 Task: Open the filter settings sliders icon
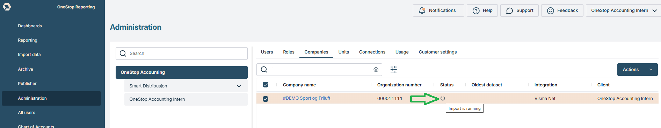[x=394, y=70]
